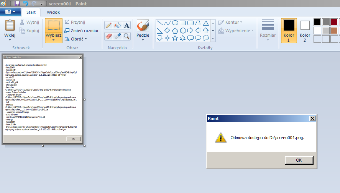Click the Przytnij crop button
Screen dimensions: 340x193
tap(75, 22)
